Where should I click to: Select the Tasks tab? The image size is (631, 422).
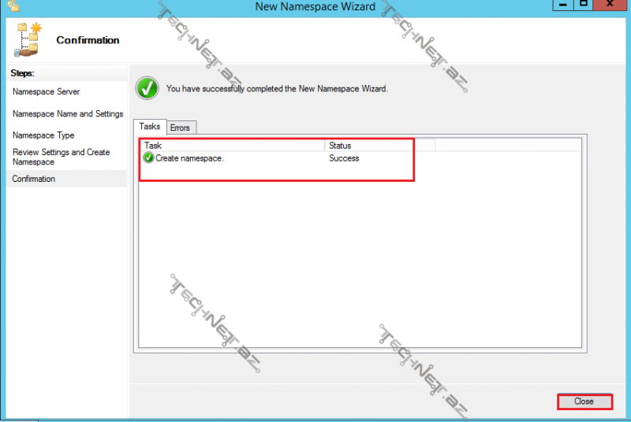pyautogui.click(x=150, y=127)
